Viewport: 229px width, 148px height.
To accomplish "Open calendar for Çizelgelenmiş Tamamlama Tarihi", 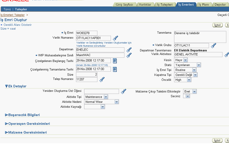I will (x=115, y=69).
